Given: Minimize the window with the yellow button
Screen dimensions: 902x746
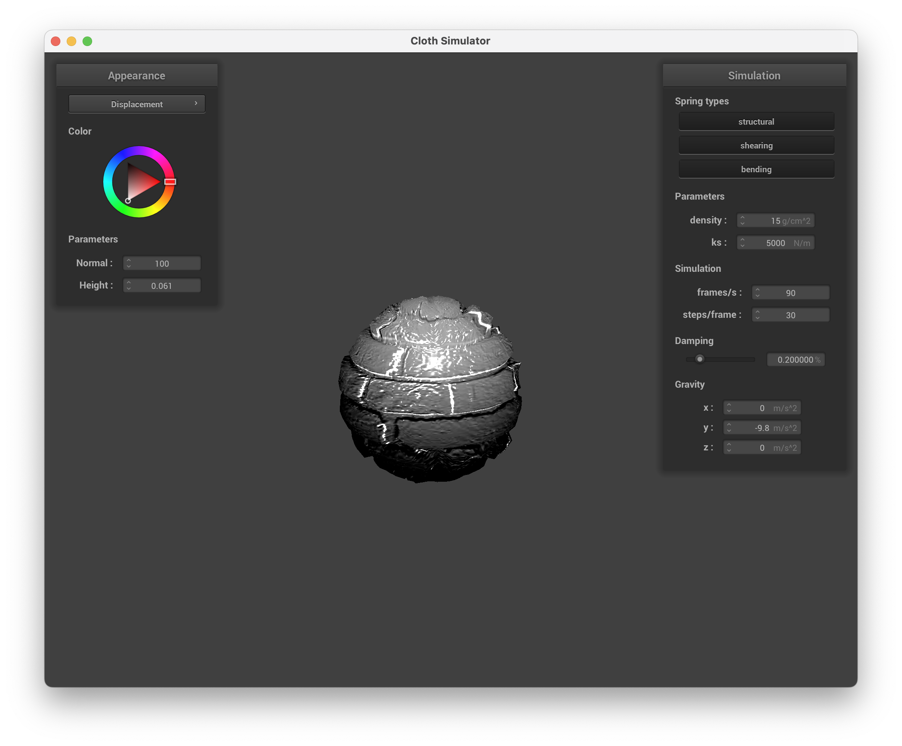Looking at the screenshot, I should 72,41.
